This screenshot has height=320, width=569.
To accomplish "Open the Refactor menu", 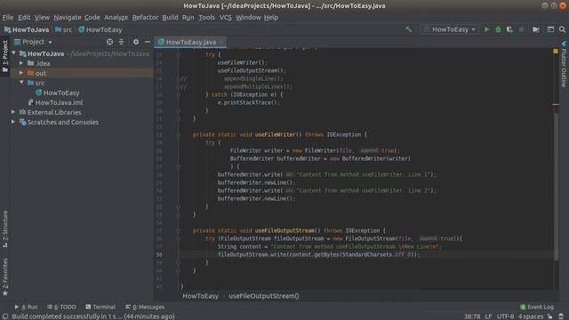I will pos(145,17).
